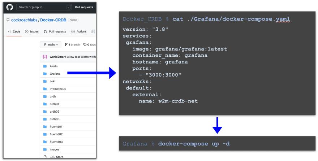This screenshot has width=318, height=161.
Task: Open the fluentd03 folder
Action: click(x=56, y=142)
